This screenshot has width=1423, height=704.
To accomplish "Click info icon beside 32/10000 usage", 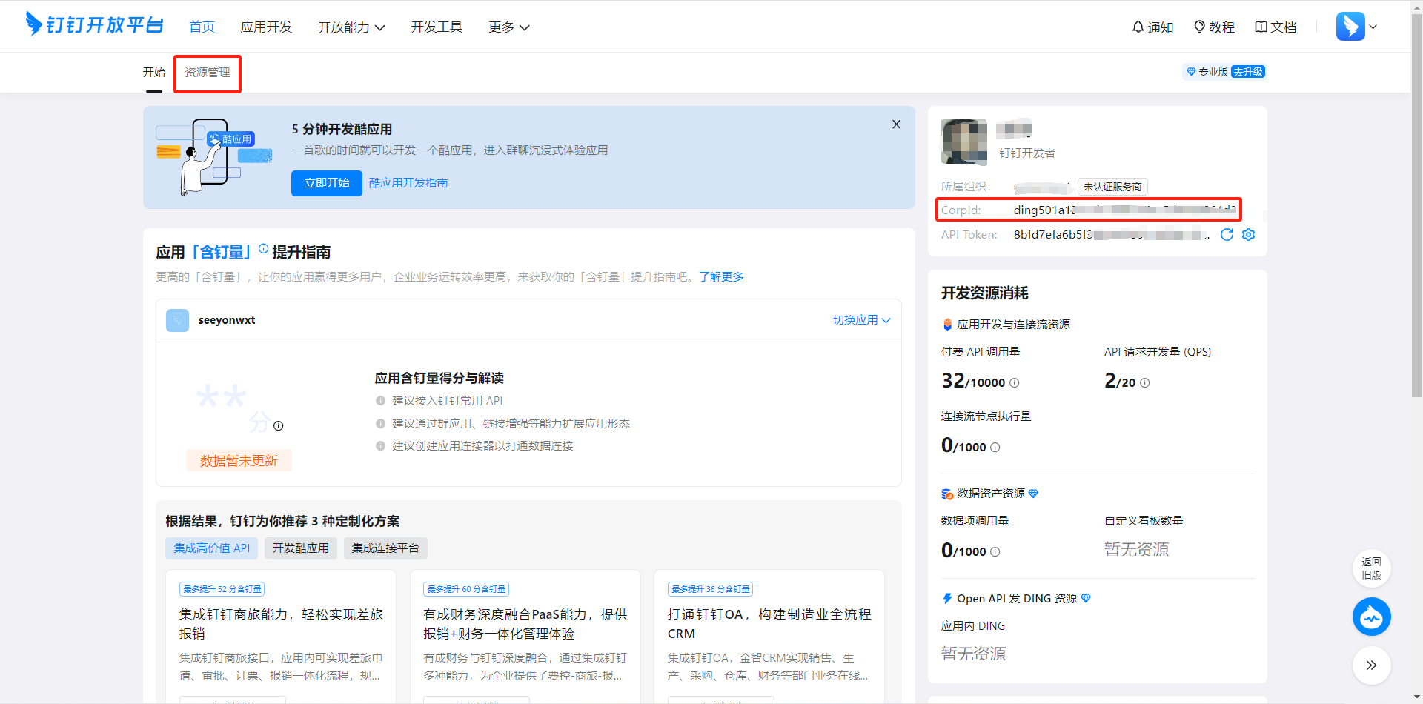I will (1015, 383).
